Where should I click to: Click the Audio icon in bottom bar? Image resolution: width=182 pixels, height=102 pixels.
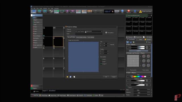pos(94,95)
